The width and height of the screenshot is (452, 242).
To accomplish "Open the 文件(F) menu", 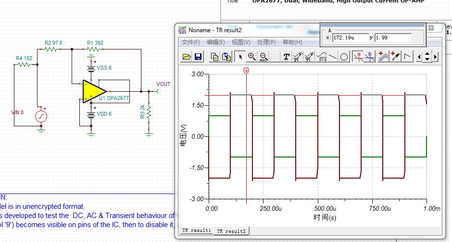I will pos(190,42).
